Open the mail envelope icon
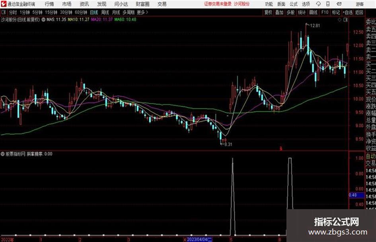Viewport: 376px width, 242px height. click(x=339, y=4)
